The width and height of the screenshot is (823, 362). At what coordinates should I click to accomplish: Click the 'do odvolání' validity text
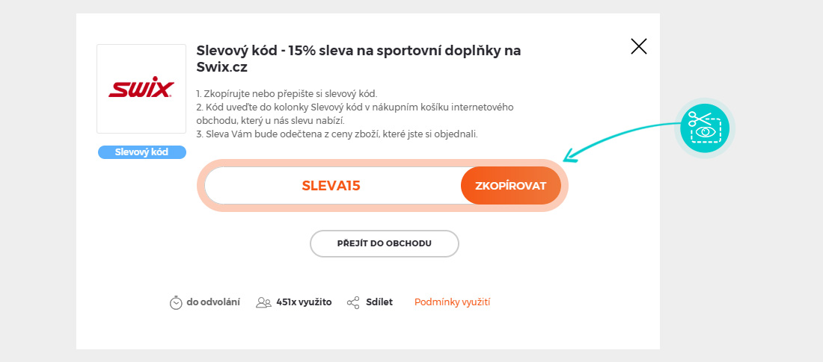(x=213, y=302)
